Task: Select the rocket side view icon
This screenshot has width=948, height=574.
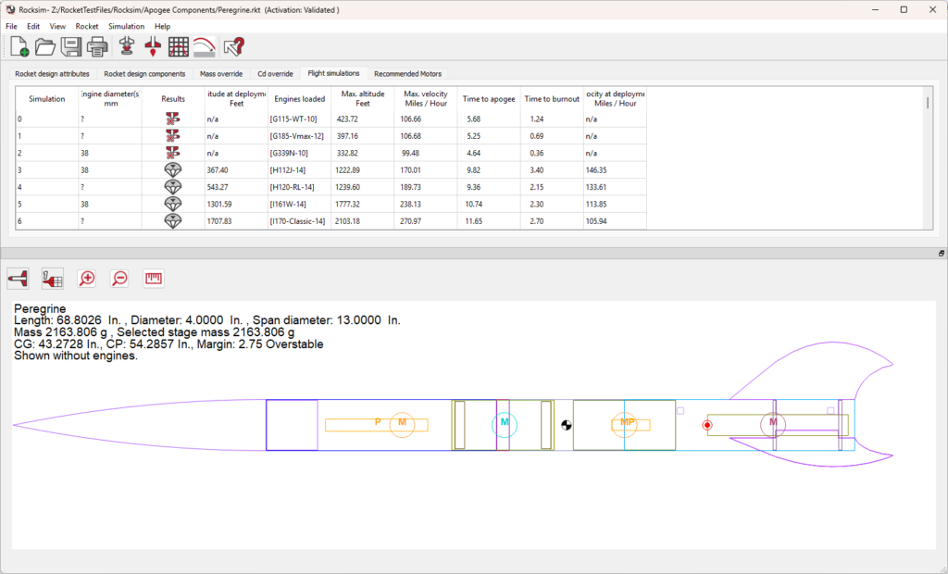Action: (19, 278)
